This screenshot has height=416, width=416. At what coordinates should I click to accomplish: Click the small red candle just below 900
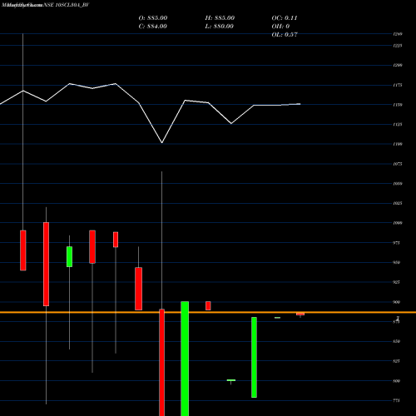click(x=208, y=305)
